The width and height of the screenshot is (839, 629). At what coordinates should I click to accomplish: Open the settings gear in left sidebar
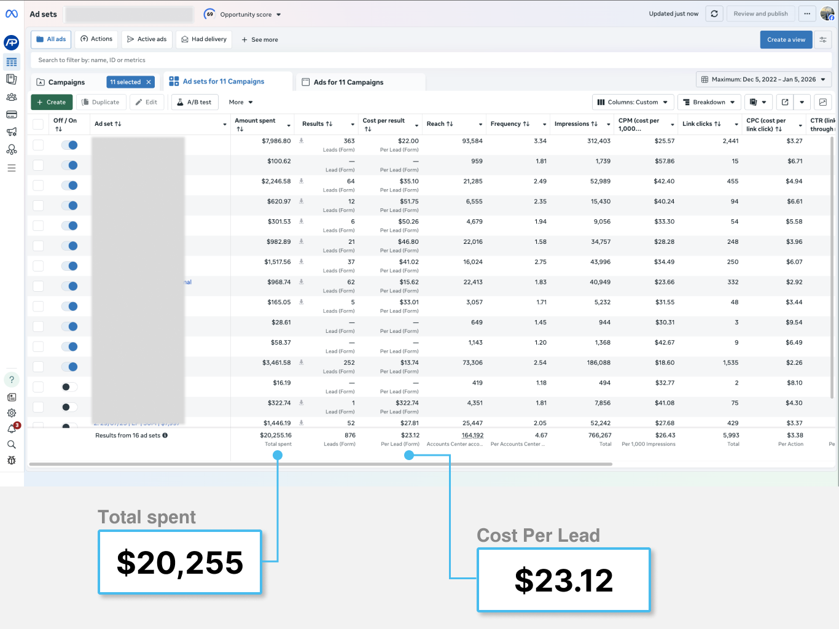[x=12, y=413]
